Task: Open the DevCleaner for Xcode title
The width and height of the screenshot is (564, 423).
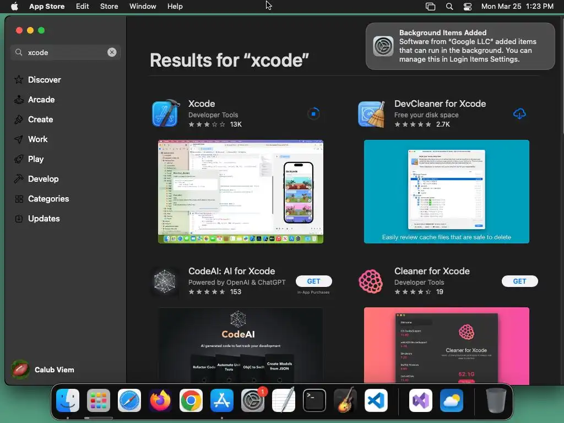Action: (440, 104)
